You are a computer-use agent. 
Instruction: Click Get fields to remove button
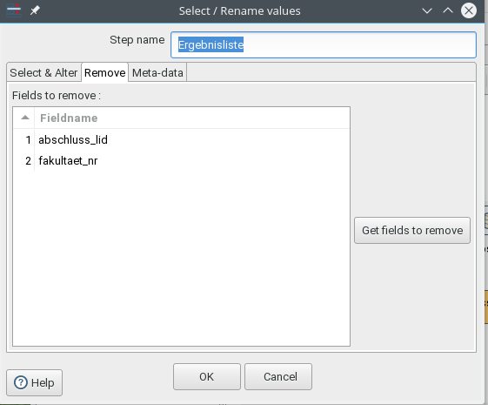[412, 231]
